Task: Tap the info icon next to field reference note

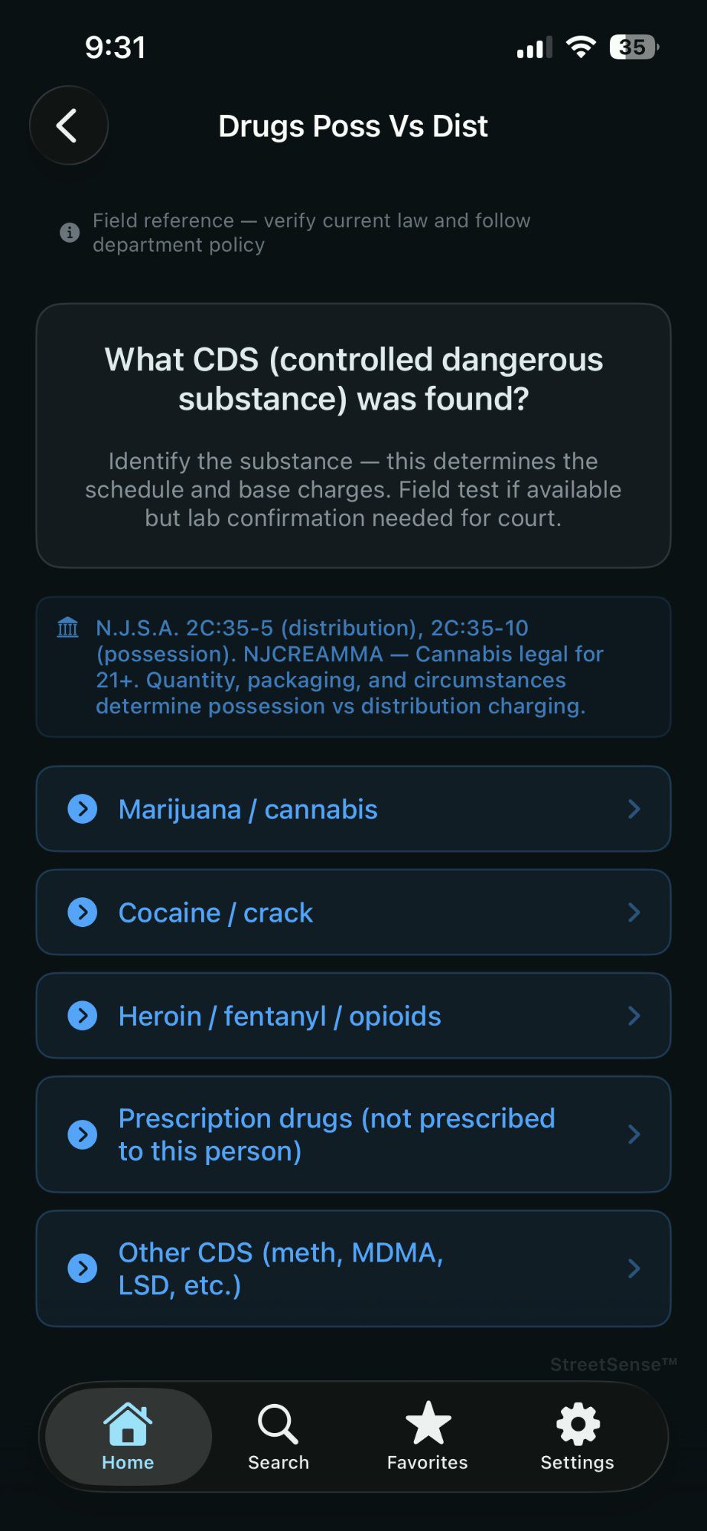Action: 70,233
